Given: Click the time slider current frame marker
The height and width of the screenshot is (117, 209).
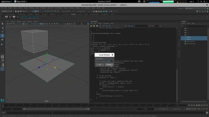Looking at the screenshot, I should click(3, 105).
